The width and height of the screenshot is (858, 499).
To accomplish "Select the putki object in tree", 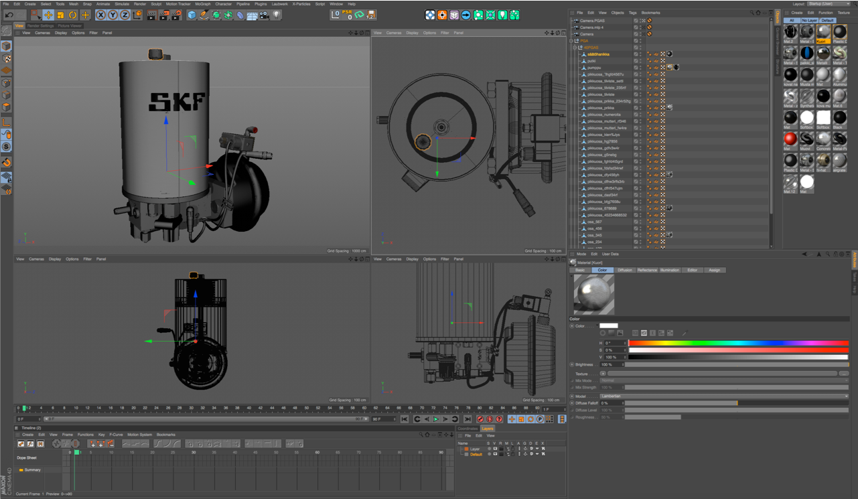I will pos(591,61).
